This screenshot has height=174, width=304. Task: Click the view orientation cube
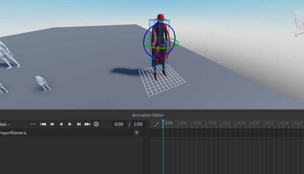[299, 20]
